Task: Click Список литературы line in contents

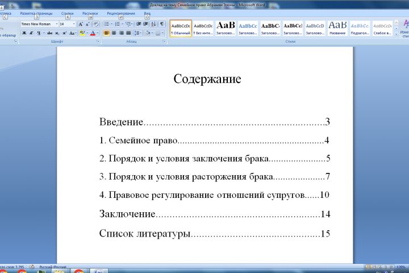Action: coord(215,233)
